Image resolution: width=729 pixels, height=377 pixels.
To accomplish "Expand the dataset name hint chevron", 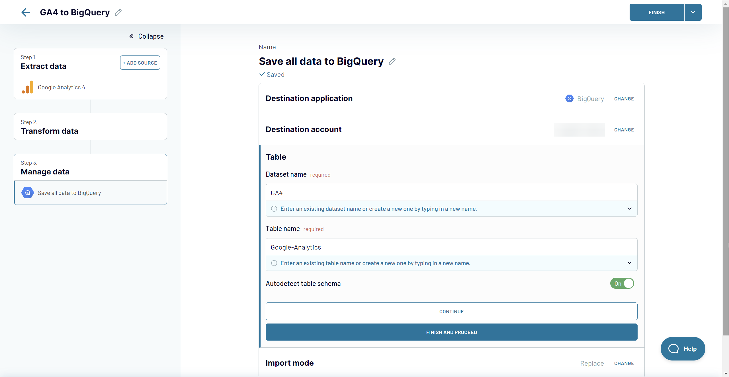I will 629,209.
